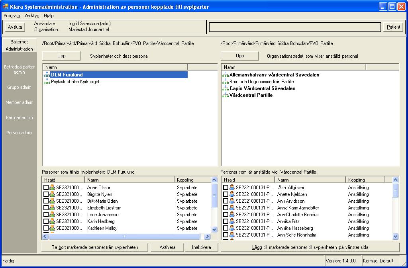
Task: Select the checkbox for Annika Fritz
Action: [226, 221]
